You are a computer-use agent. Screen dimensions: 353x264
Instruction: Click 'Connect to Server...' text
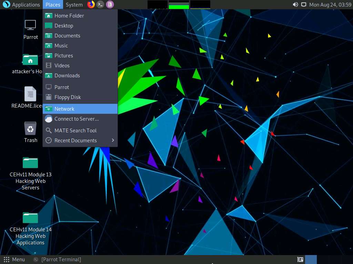point(77,119)
